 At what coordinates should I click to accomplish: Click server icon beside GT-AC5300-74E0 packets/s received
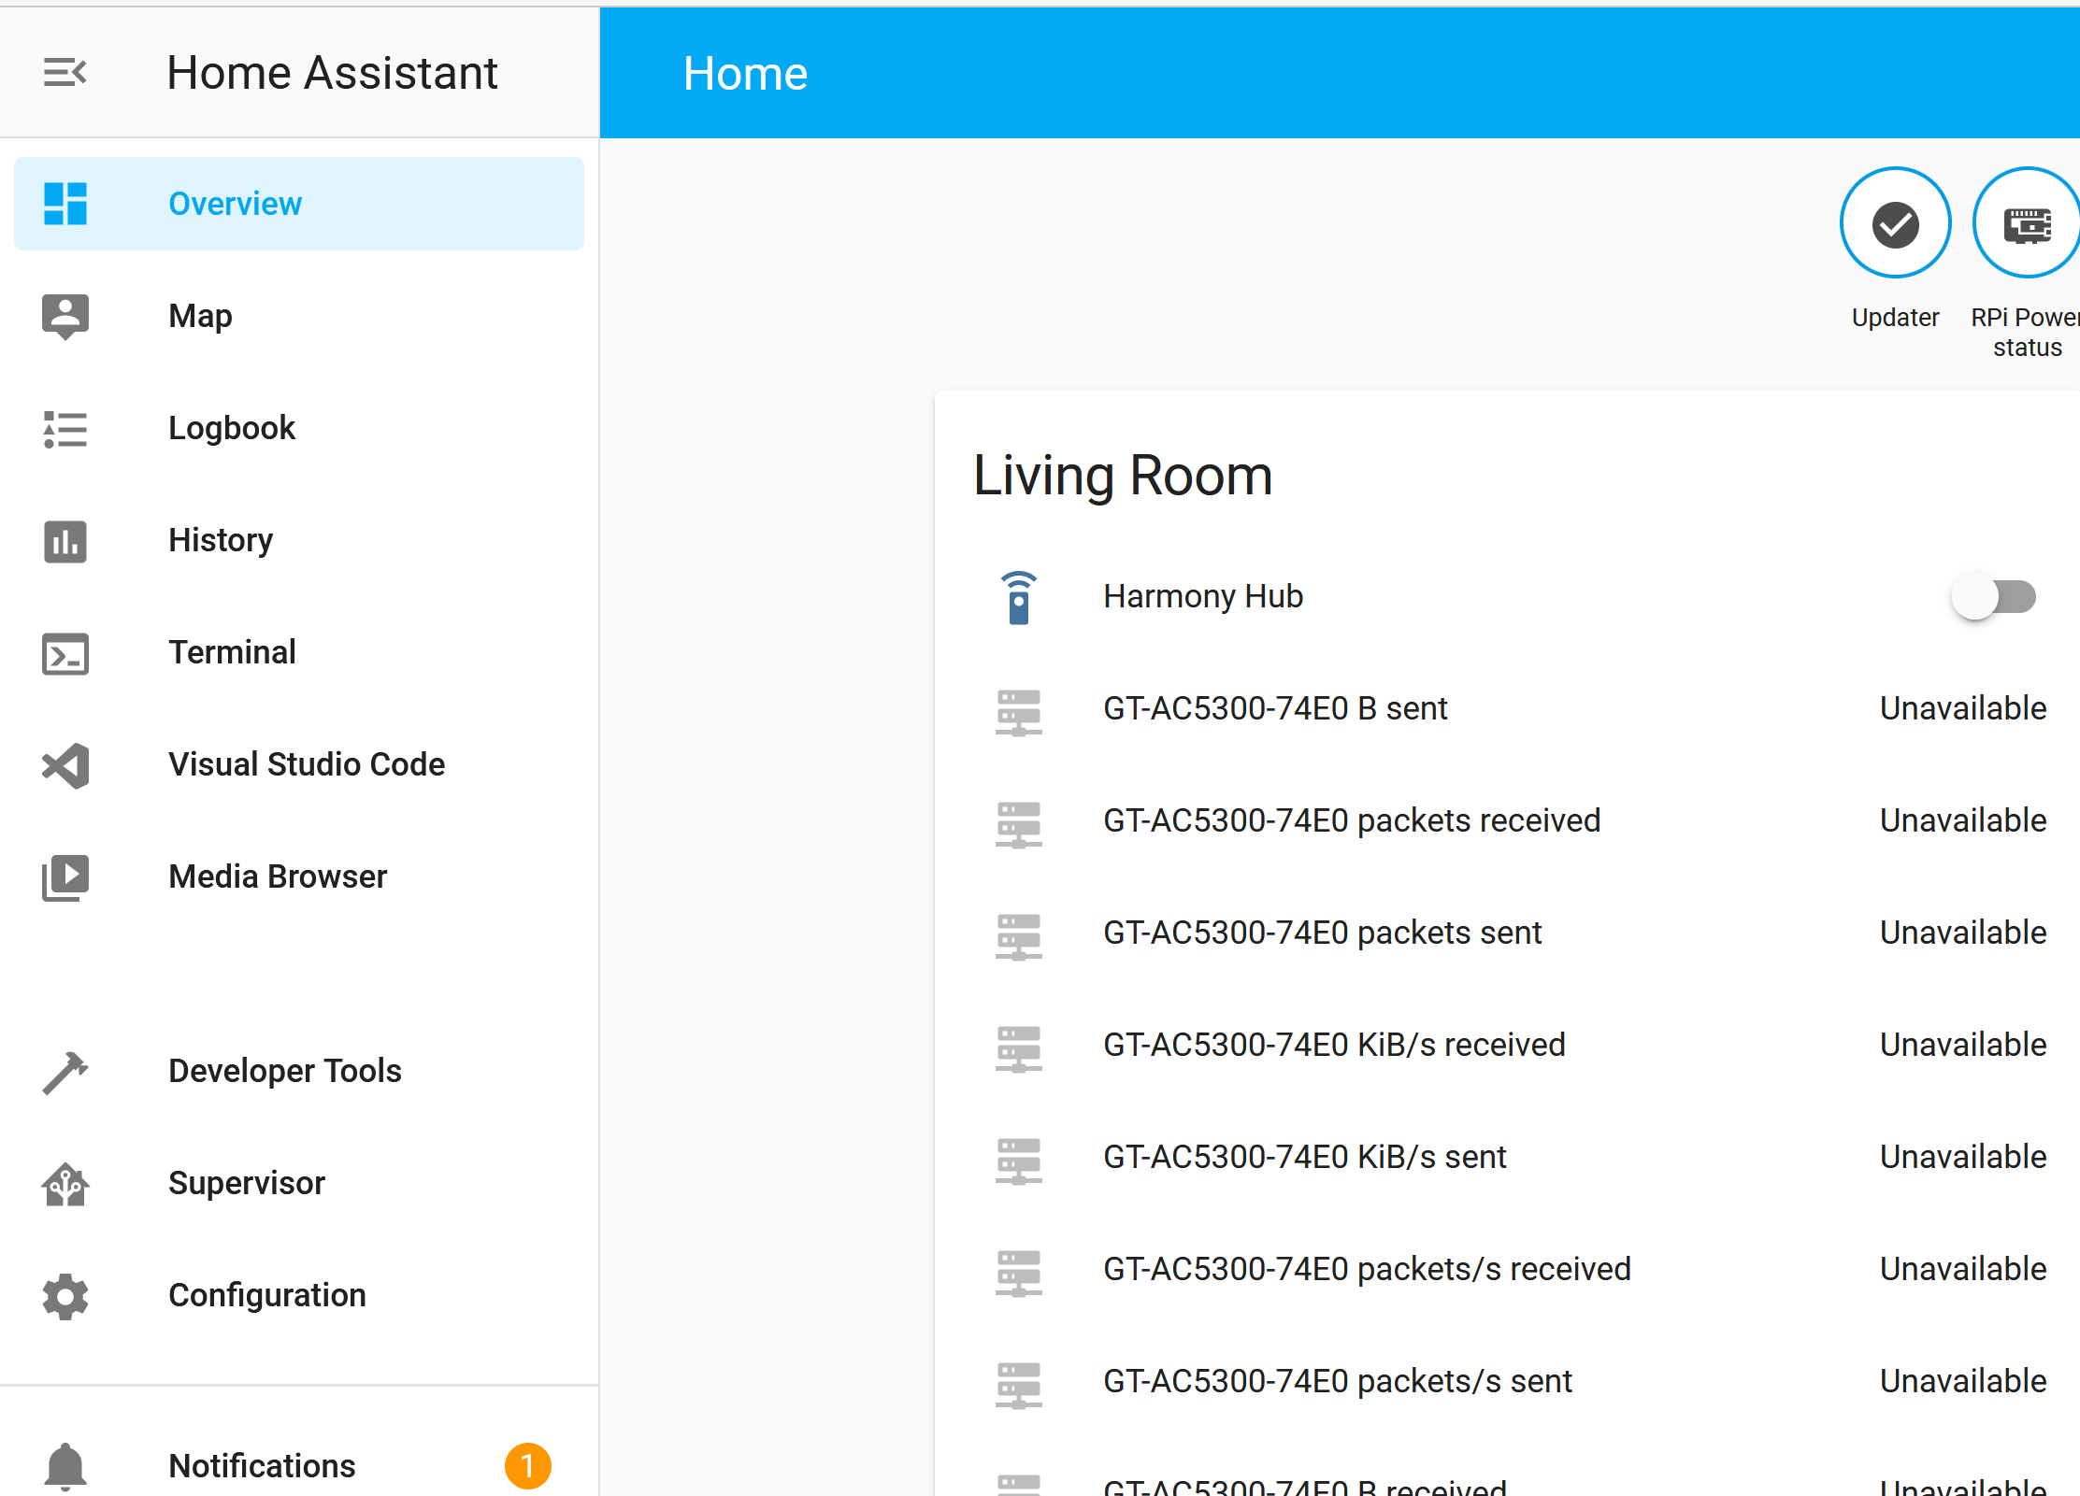pyautogui.click(x=1019, y=1273)
